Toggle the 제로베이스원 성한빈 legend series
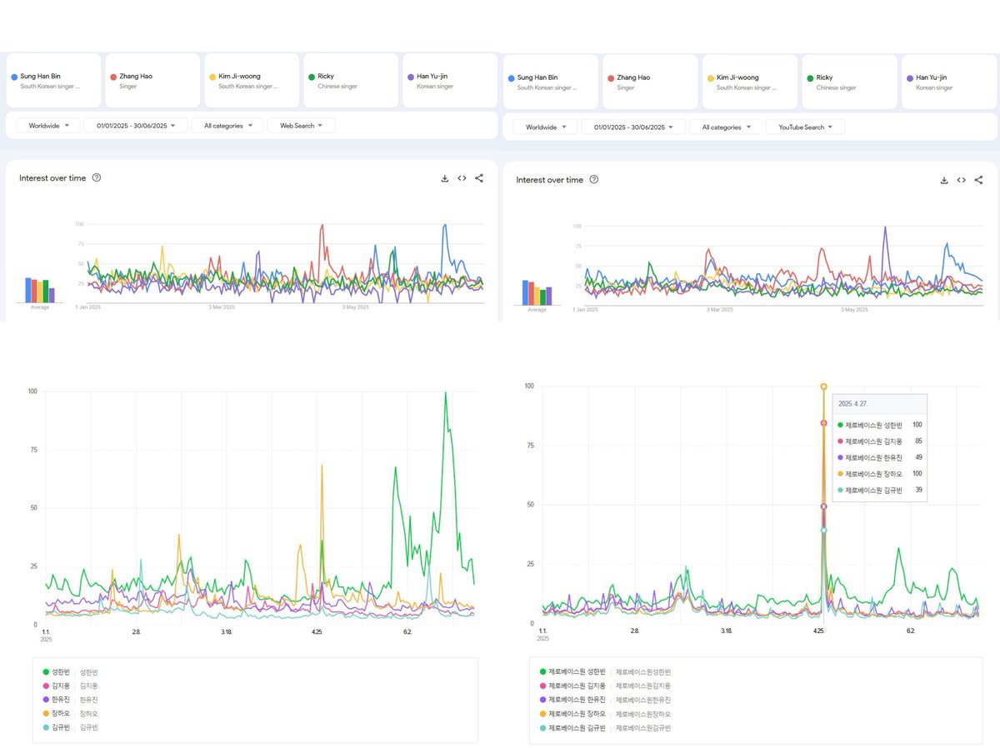Screen dimensions: 1000x748 tap(572, 671)
